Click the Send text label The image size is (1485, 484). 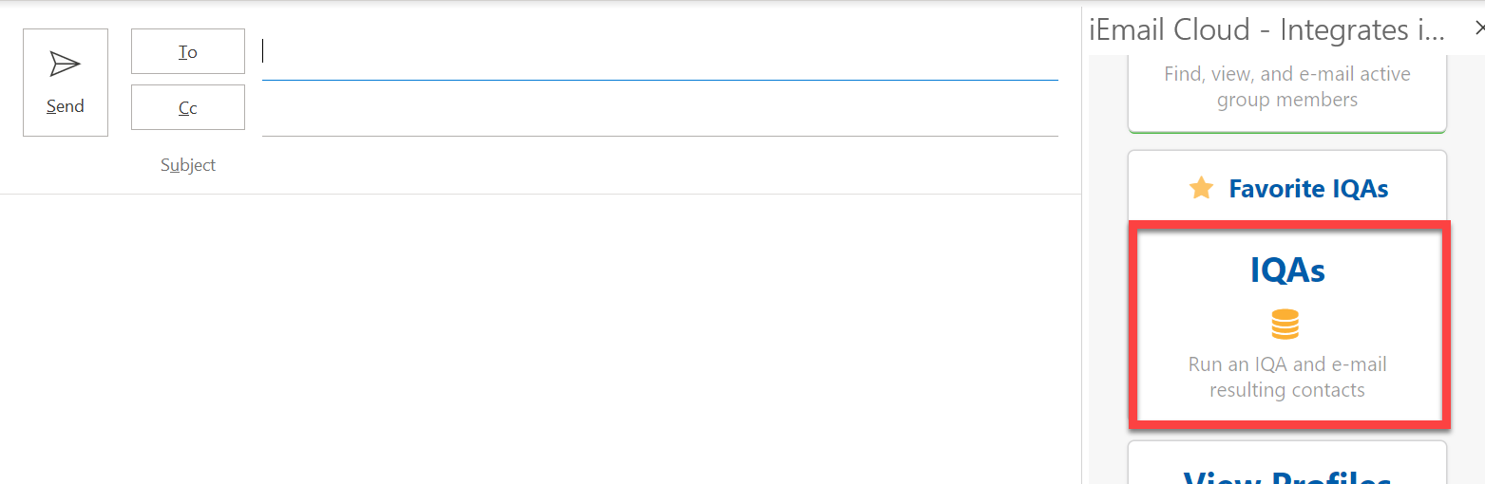(x=65, y=106)
